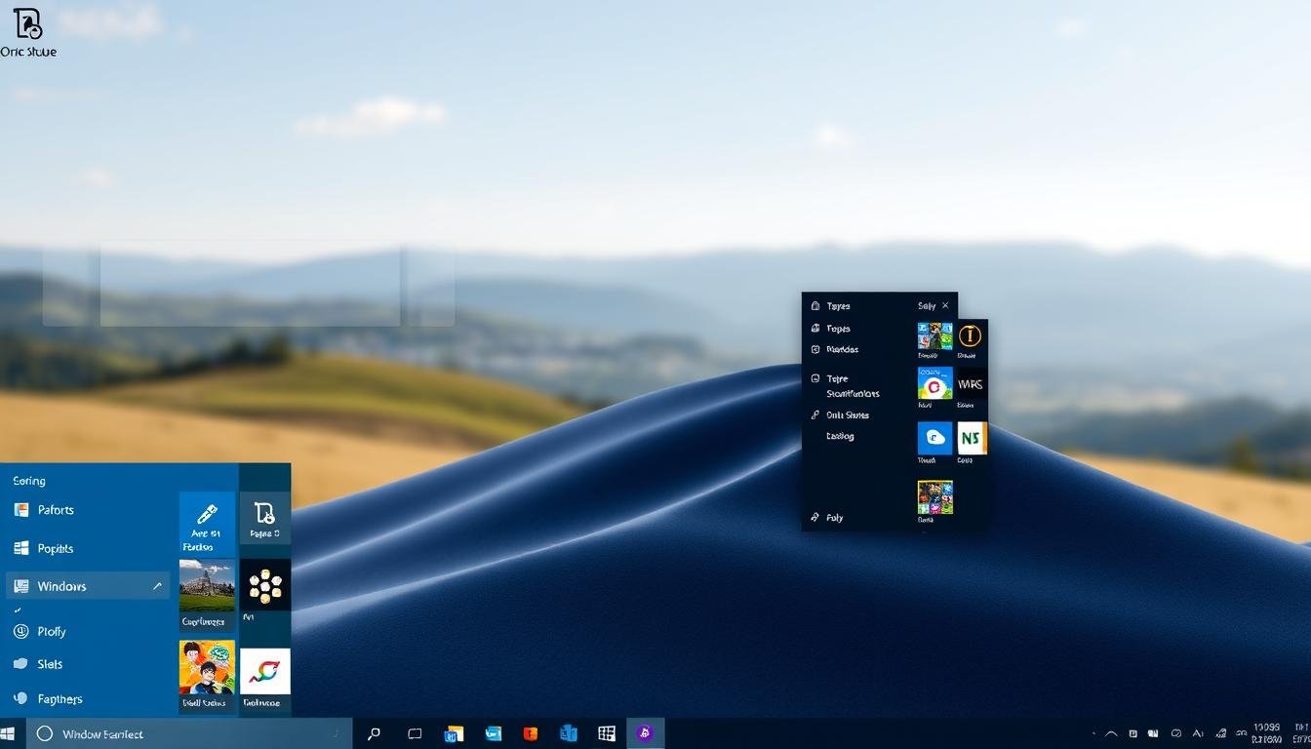The image size is (1311, 749).
Task: Choose the Mandas entry in the flyout menu
Action: click(845, 349)
